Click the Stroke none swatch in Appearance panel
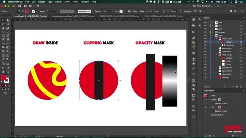The height and width of the screenshot is (138, 246). 219,100
